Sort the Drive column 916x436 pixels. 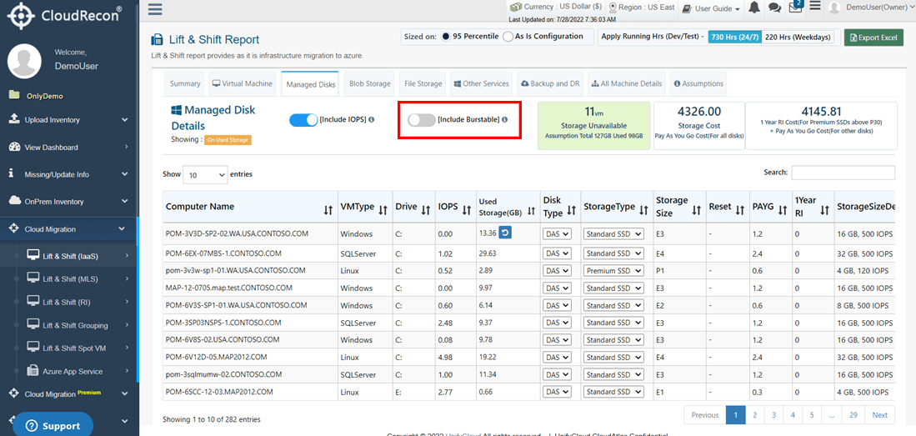[x=425, y=210]
